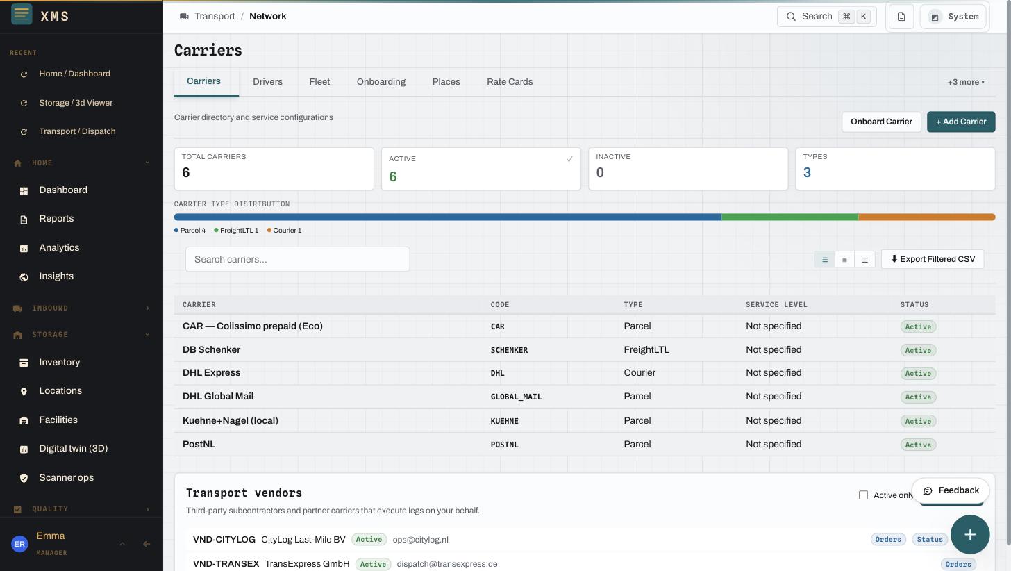Click the Status tag for VND-CITYLOG
The width and height of the screenshot is (1011, 571).
[x=930, y=540]
